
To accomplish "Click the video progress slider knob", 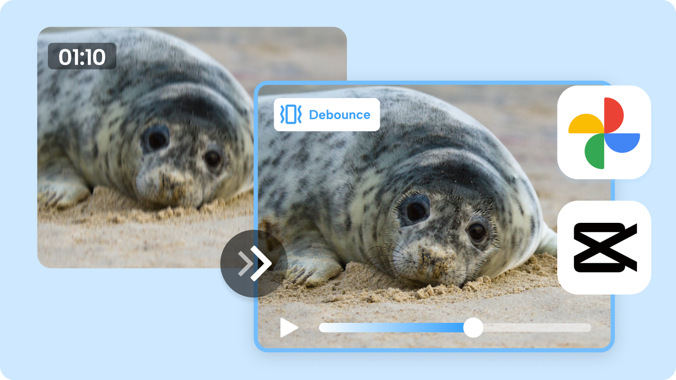I will click(x=473, y=327).
